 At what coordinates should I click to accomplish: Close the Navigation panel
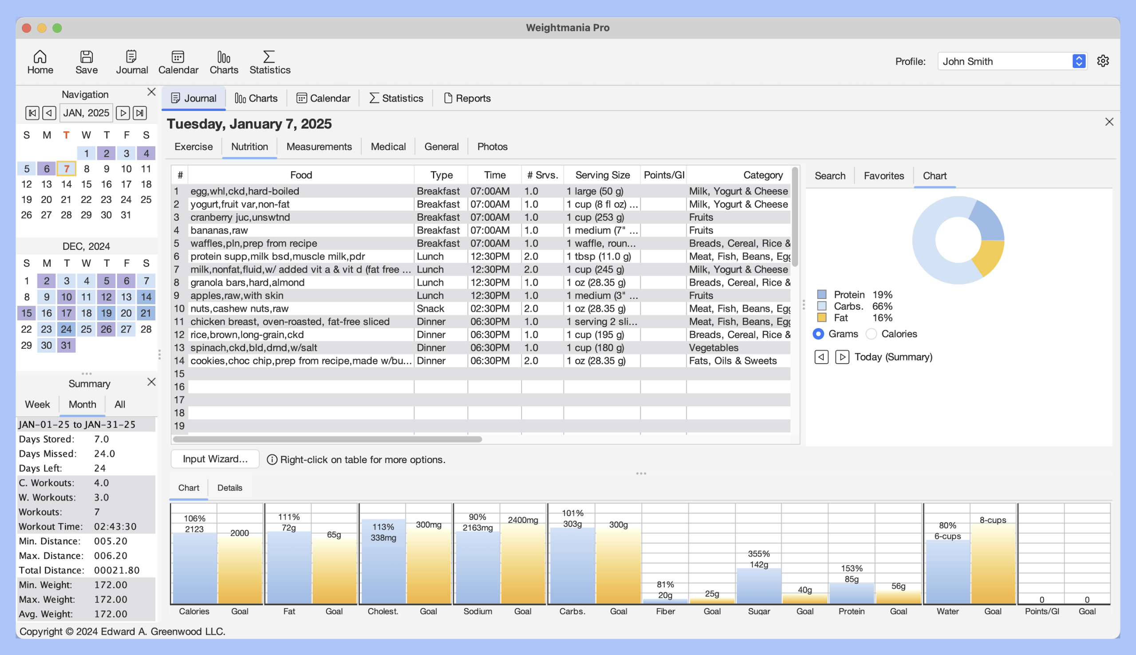pyautogui.click(x=151, y=92)
